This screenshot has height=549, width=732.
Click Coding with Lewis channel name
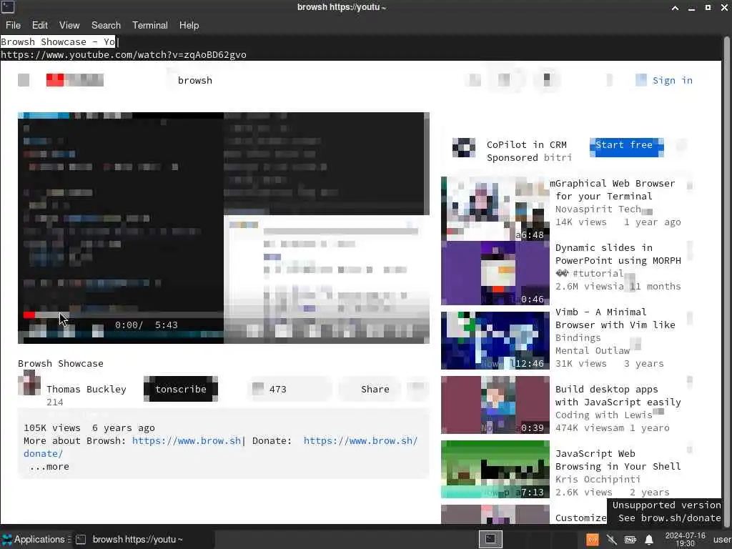tap(603, 415)
